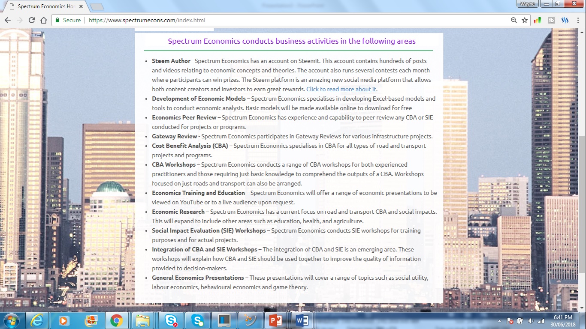The width and height of the screenshot is (586, 329).
Task: Click 'General Economics Presentations' heading
Action: click(198, 278)
